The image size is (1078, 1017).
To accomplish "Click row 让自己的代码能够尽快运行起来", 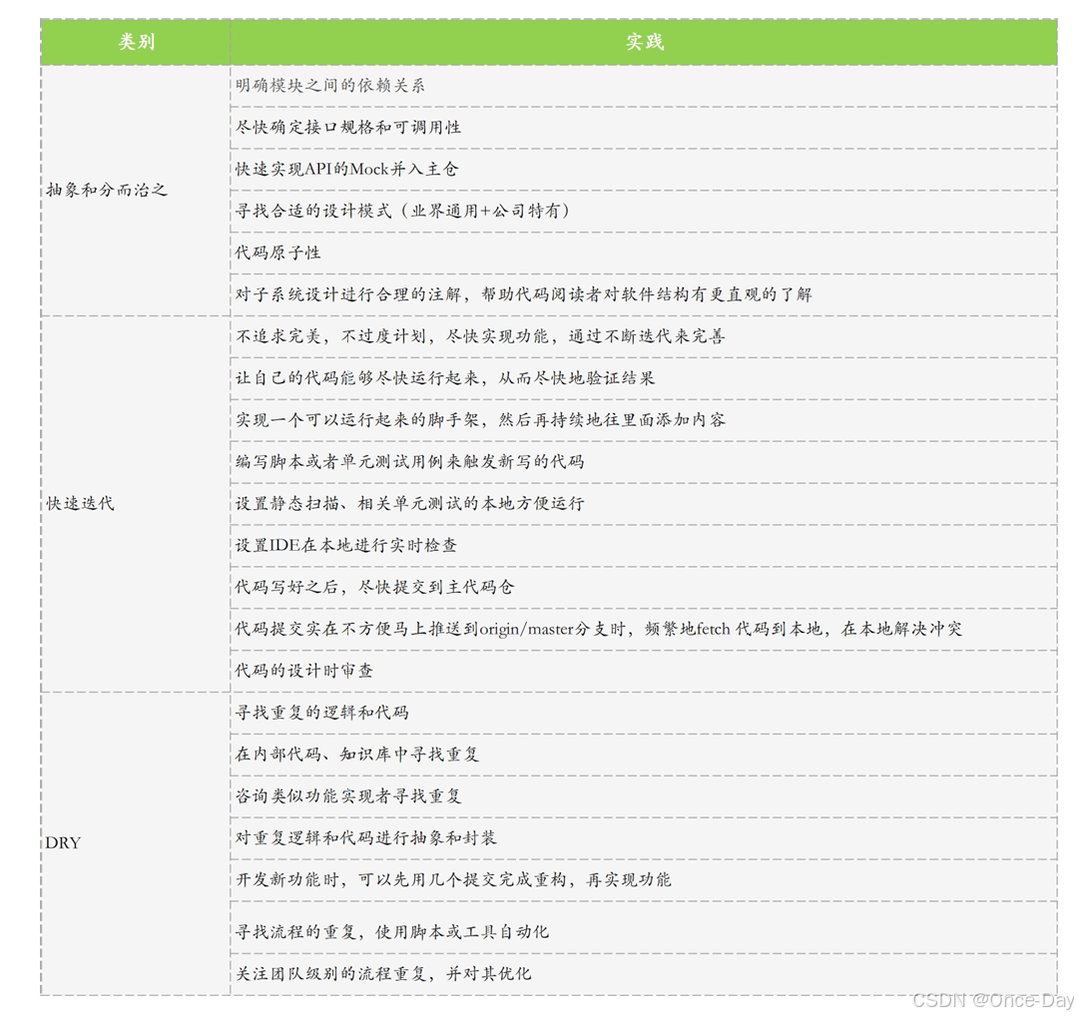I will [x=644, y=378].
